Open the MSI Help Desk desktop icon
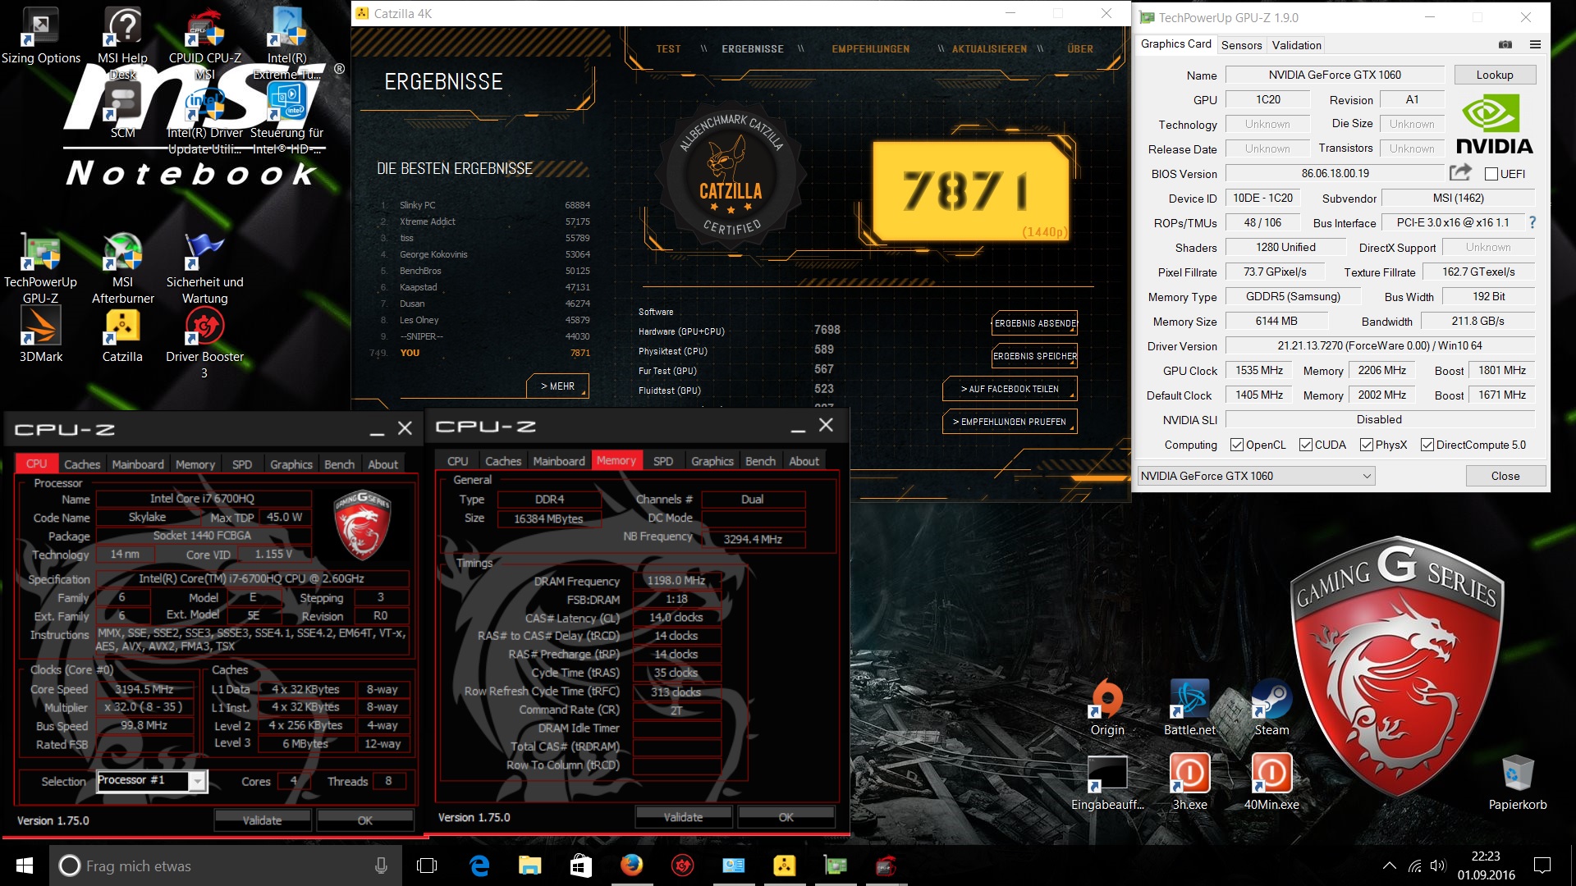The image size is (1576, 886). coord(122,41)
